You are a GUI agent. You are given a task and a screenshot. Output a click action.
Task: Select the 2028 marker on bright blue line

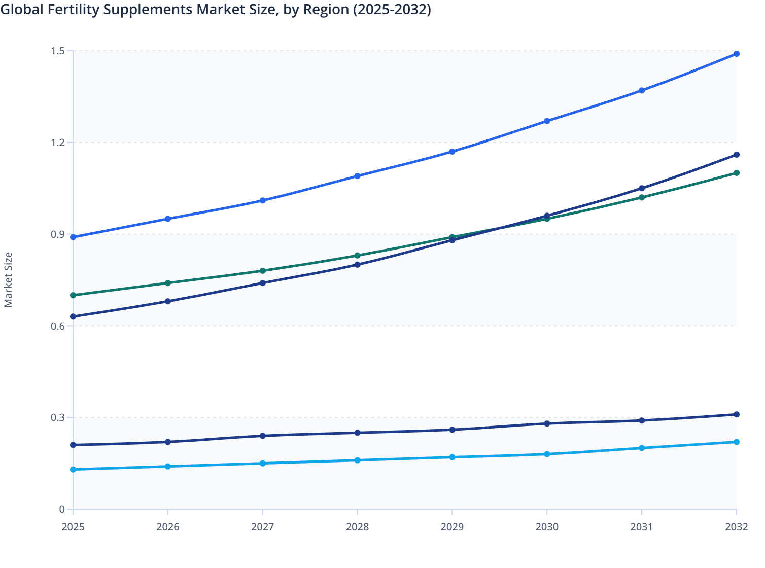[x=357, y=175]
